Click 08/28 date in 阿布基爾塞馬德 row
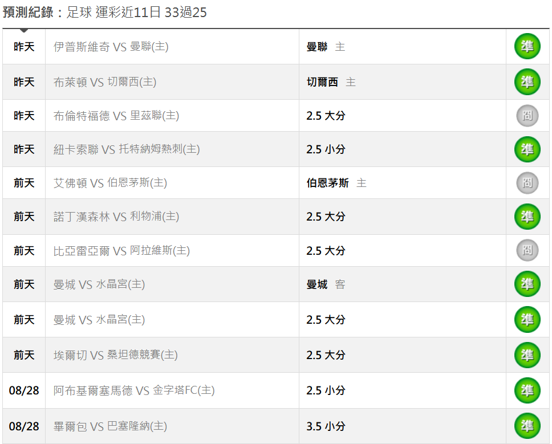552x444 pixels. click(24, 390)
